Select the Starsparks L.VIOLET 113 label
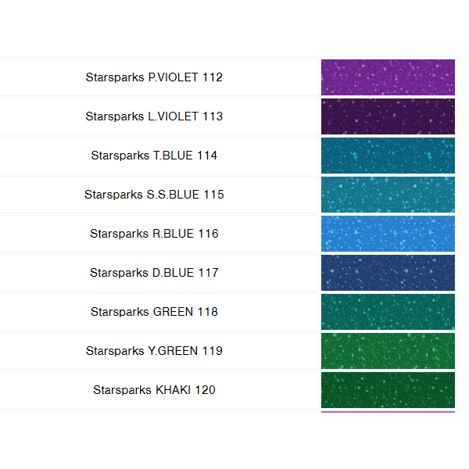The image size is (469, 469). tap(154, 116)
